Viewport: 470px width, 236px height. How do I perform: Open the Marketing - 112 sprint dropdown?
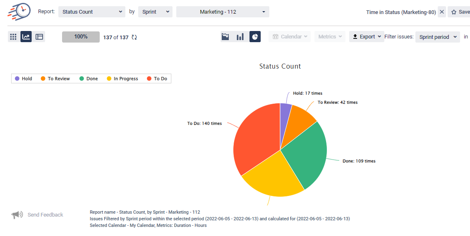[223, 12]
